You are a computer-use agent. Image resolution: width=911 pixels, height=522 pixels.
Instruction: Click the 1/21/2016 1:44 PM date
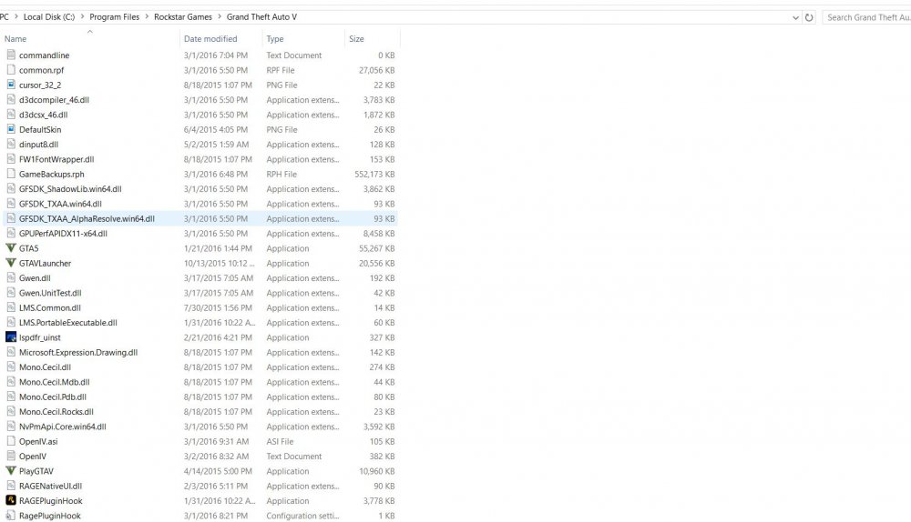point(218,248)
